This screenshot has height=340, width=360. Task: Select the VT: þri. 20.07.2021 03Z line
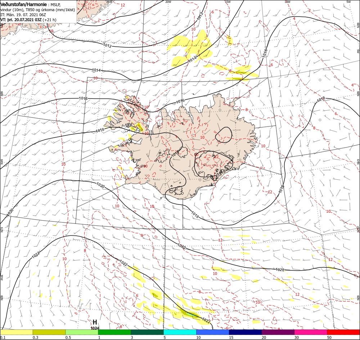[x=28, y=20]
